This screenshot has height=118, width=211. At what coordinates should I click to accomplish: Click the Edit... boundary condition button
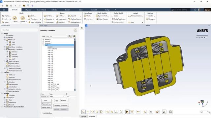click(46, 101)
